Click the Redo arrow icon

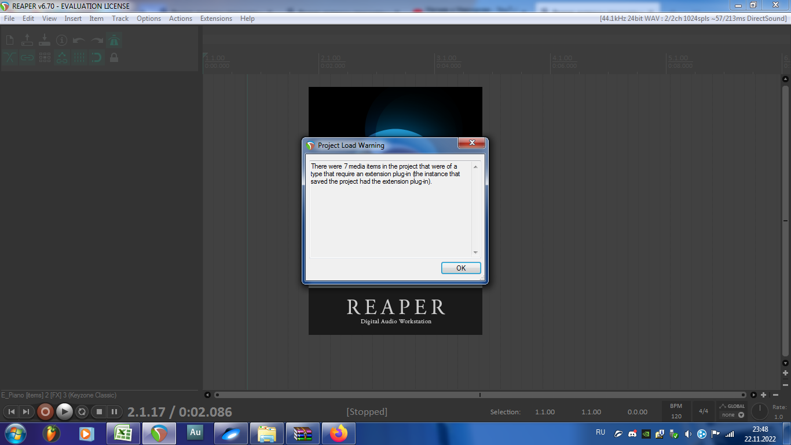(x=97, y=40)
